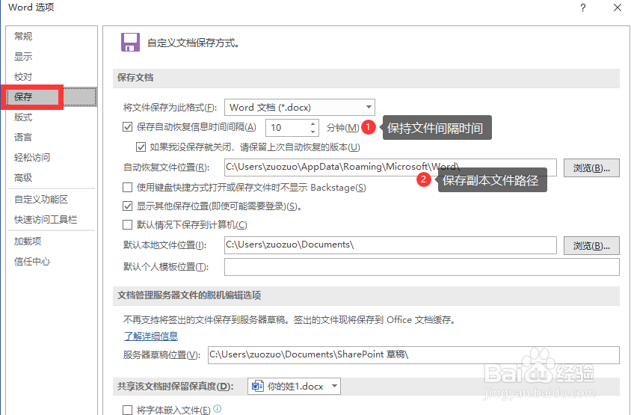Open the 信任中心 category
Viewport: 631px width, 415px height.
click(x=32, y=262)
